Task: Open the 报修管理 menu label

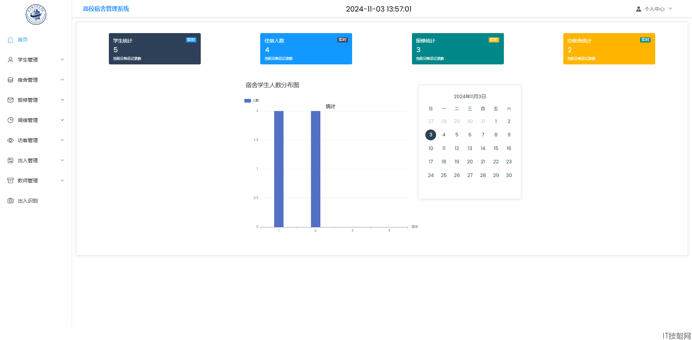Action: pos(28,100)
